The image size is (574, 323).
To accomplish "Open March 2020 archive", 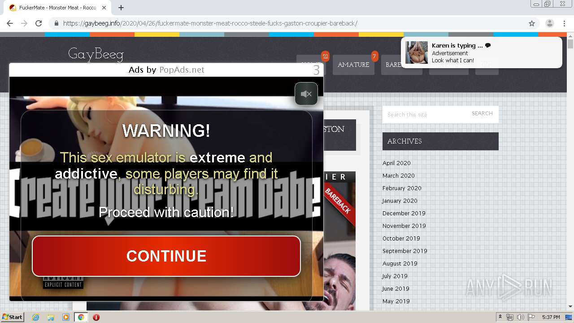I will [399, 175].
